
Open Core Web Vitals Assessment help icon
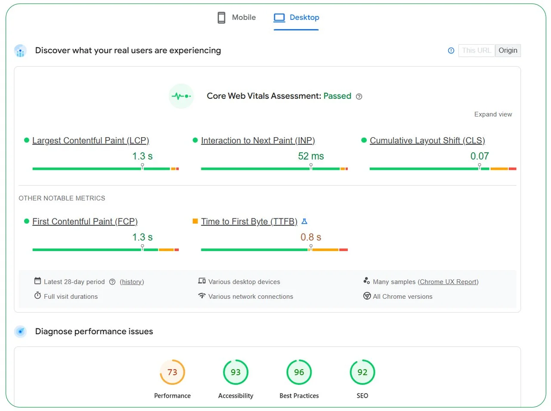(359, 97)
